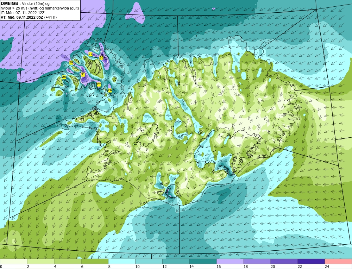Click the DMI/IGB title text

(10, 4)
